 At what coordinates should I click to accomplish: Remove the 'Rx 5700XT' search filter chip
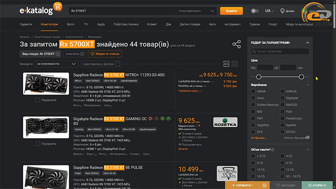[x=58, y=54]
